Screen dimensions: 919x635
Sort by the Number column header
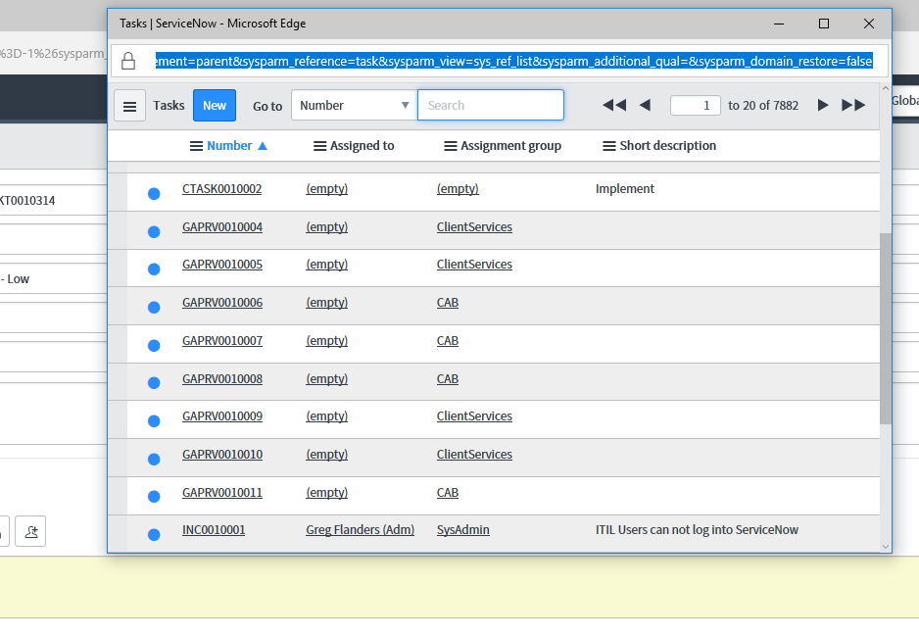[229, 146]
